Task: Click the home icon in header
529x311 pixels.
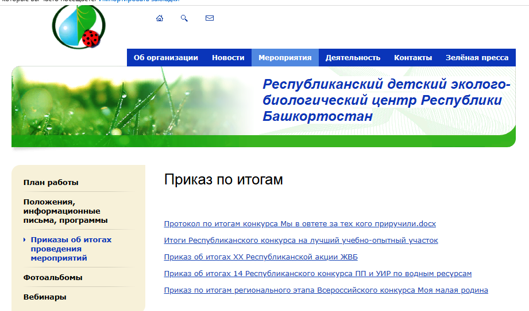Action: tap(160, 18)
